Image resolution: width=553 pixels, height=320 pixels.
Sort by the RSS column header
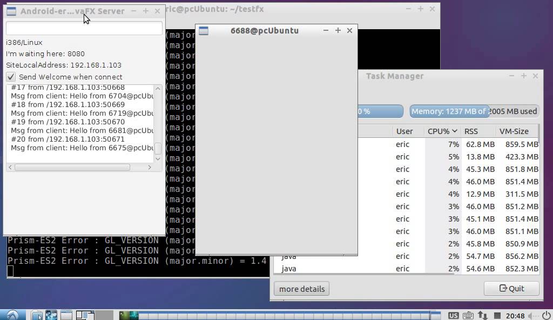pyautogui.click(x=478, y=131)
